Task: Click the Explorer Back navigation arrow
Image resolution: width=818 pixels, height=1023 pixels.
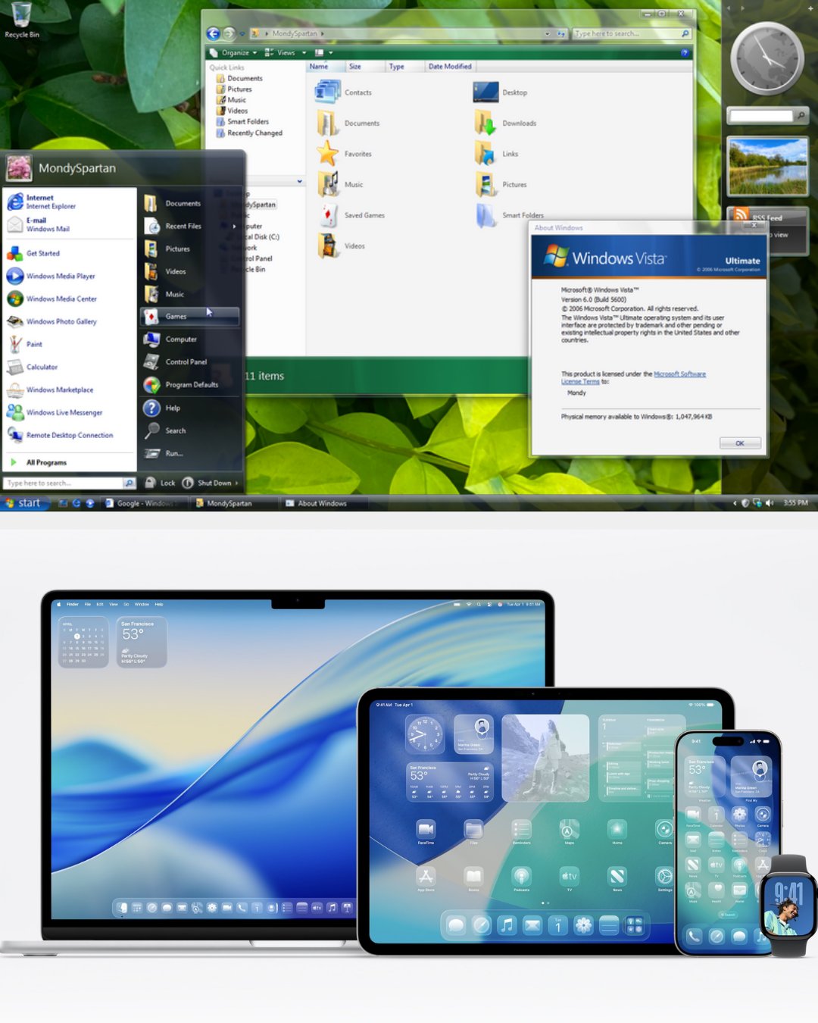Action: coord(214,33)
